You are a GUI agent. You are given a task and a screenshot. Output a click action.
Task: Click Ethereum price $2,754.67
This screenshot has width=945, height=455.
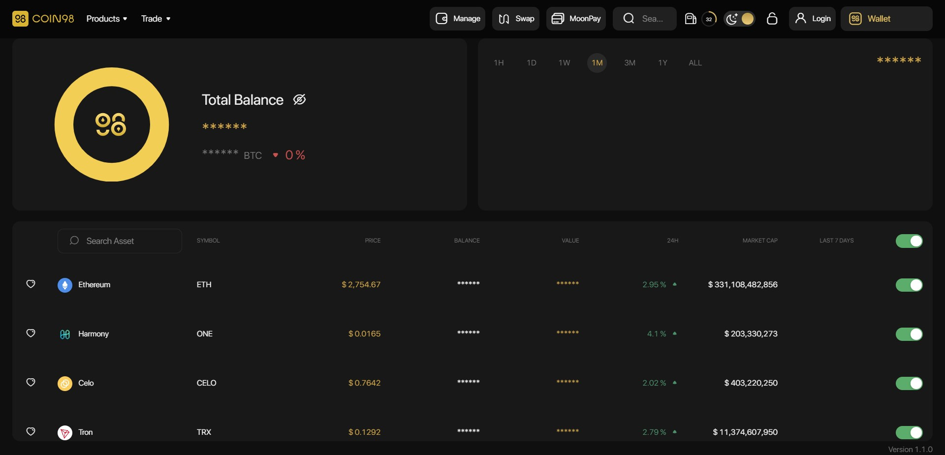pos(361,285)
